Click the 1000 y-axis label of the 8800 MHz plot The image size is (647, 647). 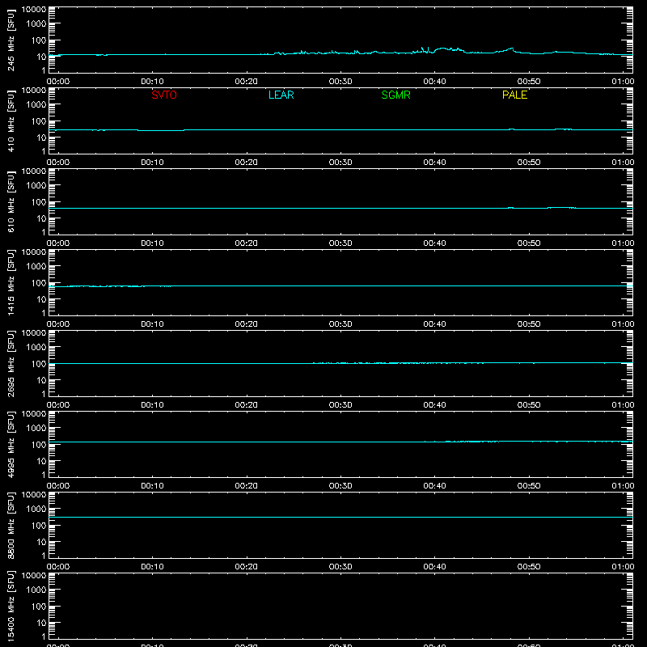point(36,510)
